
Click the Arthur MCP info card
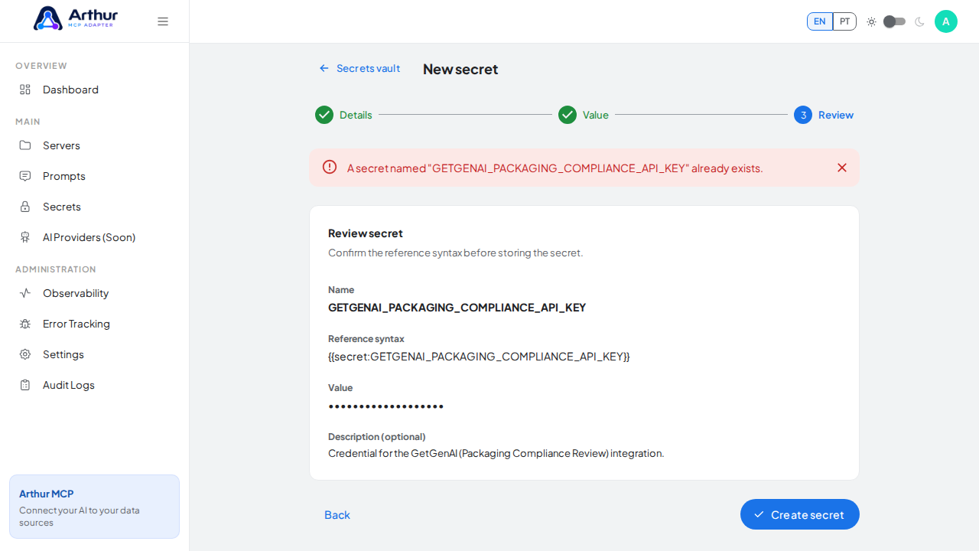click(x=94, y=507)
